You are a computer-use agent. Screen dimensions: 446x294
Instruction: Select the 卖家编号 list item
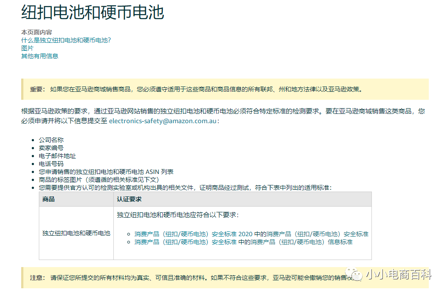point(52,148)
